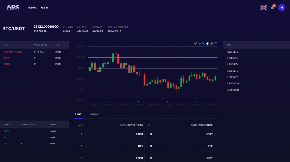Open the chart hamburger menu

pos(215,43)
